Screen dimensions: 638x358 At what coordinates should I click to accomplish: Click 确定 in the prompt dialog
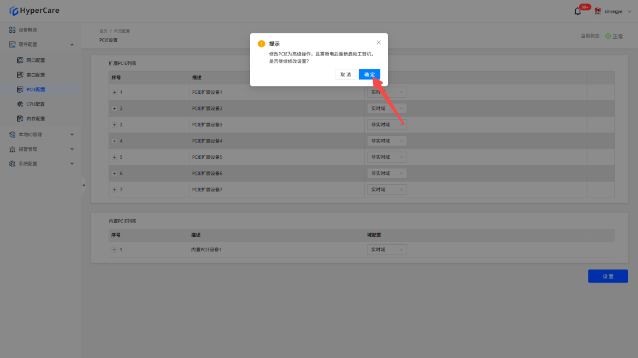[369, 74]
